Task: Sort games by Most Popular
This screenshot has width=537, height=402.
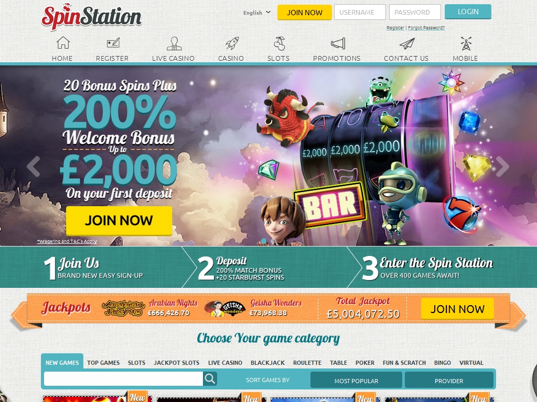Action: pos(356,381)
